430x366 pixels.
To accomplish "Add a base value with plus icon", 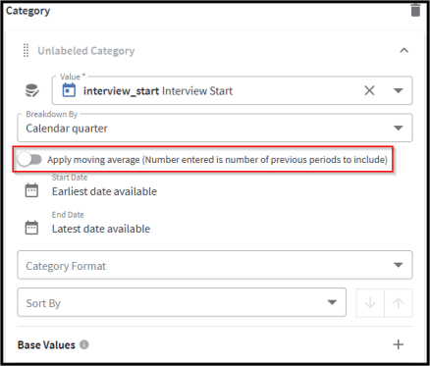I will tap(399, 344).
